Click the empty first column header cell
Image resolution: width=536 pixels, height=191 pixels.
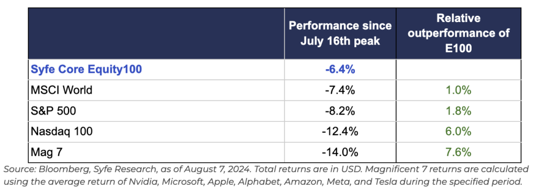[x=156, y=33]
